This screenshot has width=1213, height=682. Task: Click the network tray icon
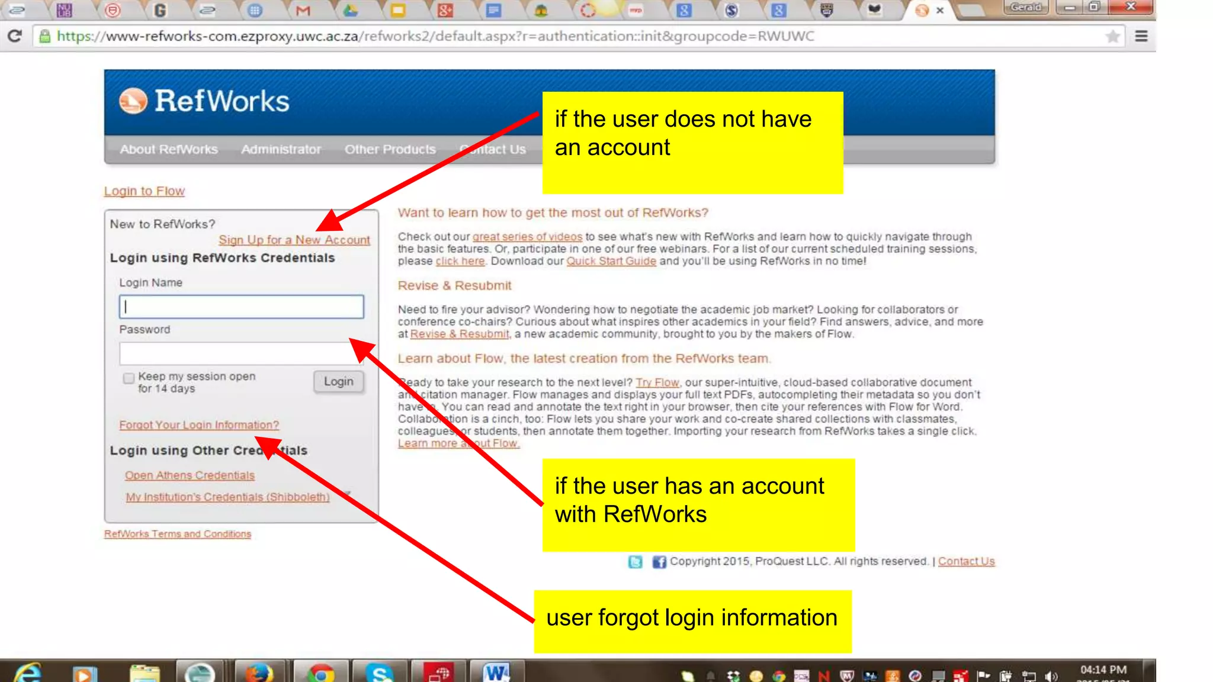point(1029,676)
